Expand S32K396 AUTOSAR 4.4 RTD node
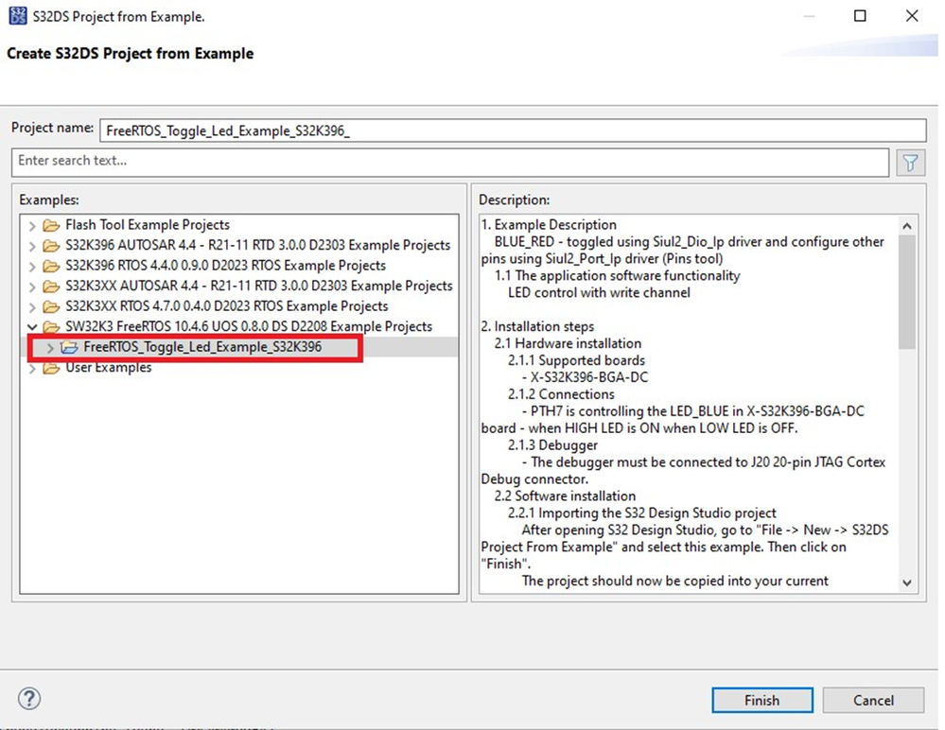The height and width of the screenshot is (730, 945). pos(32,247)
